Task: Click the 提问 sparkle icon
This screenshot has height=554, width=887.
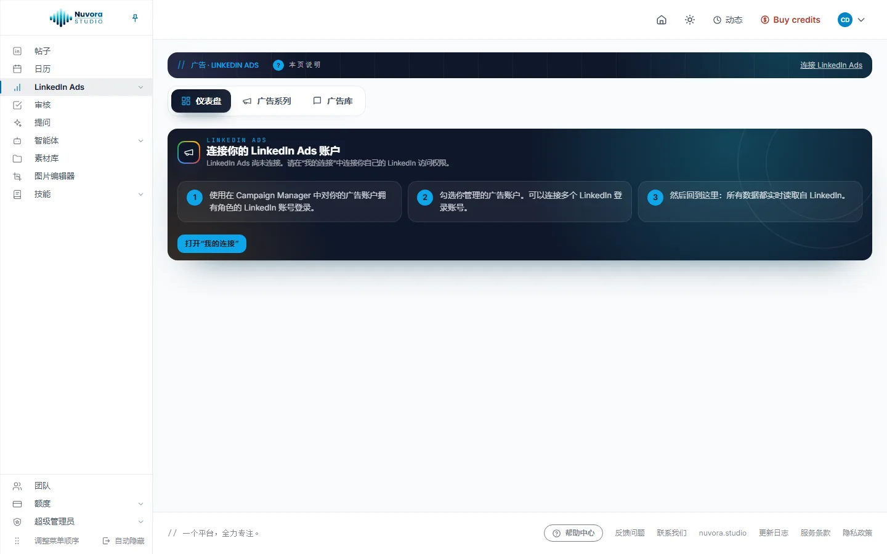Action: point(17,123)
